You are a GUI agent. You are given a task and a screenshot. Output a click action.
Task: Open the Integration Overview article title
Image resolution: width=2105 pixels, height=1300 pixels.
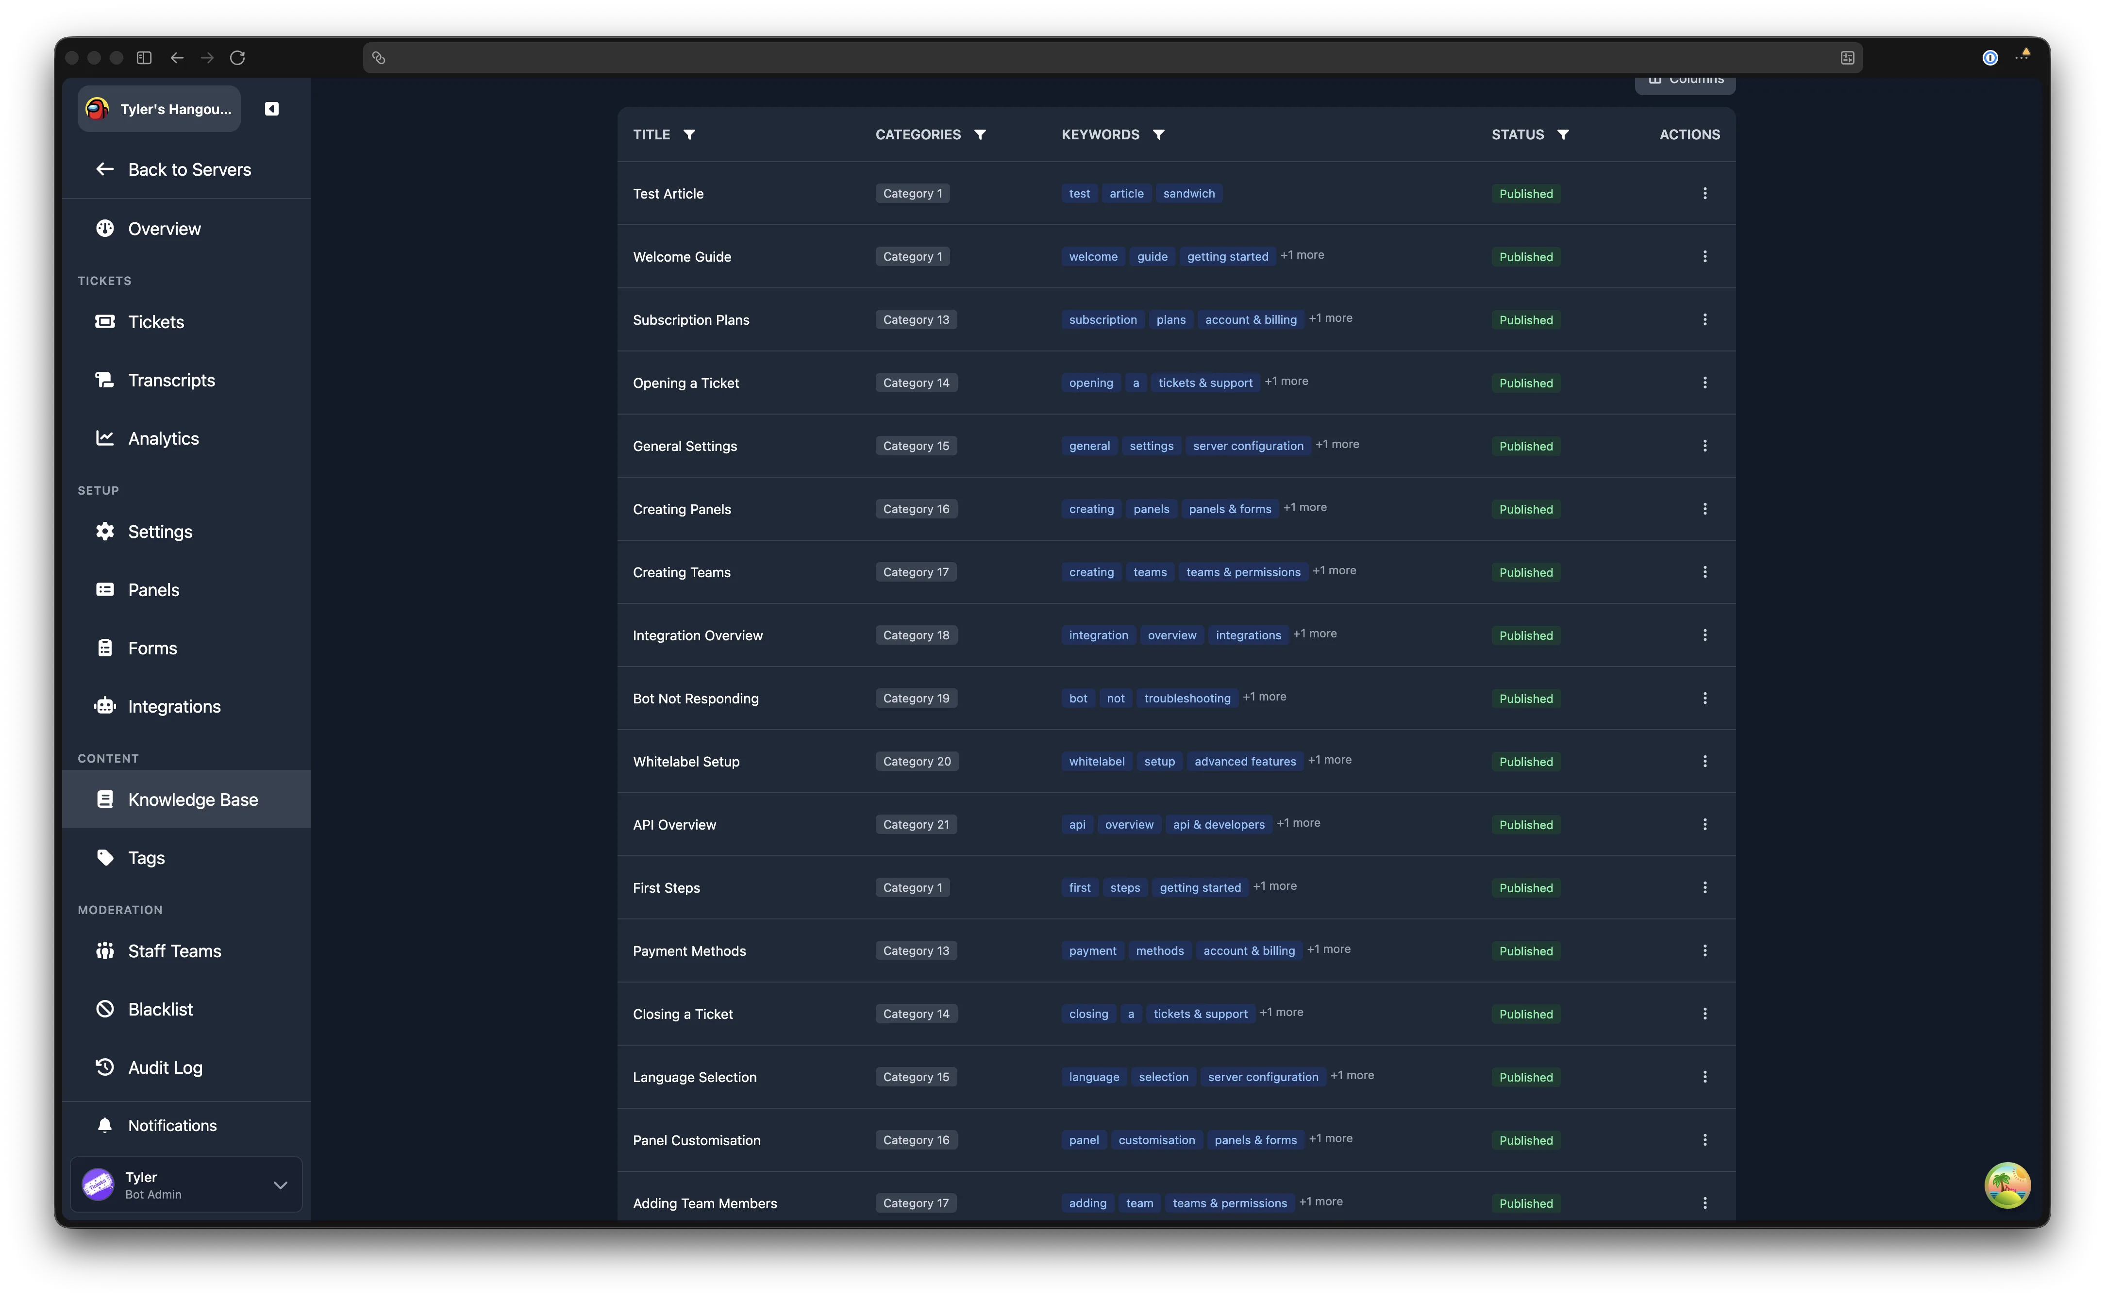697,635
